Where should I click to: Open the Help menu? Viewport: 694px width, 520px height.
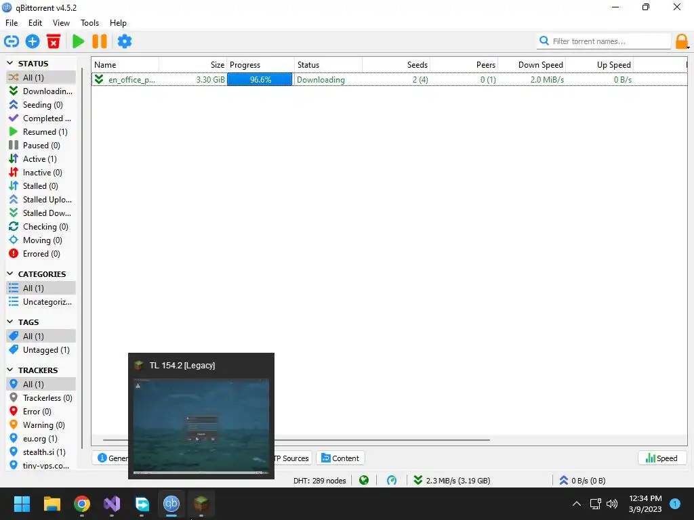point(118,23)
